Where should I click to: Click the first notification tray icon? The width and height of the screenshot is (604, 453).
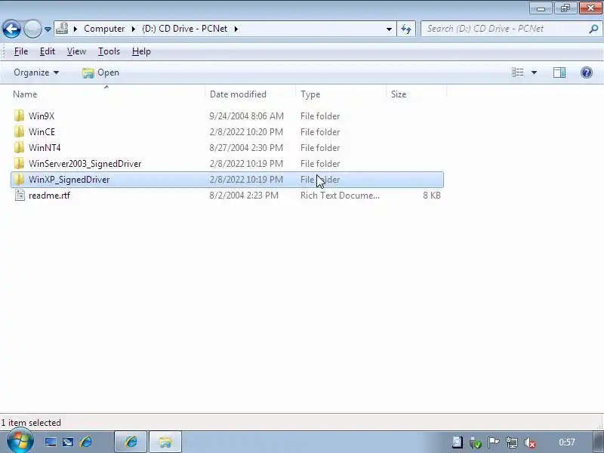pos(458,442)
